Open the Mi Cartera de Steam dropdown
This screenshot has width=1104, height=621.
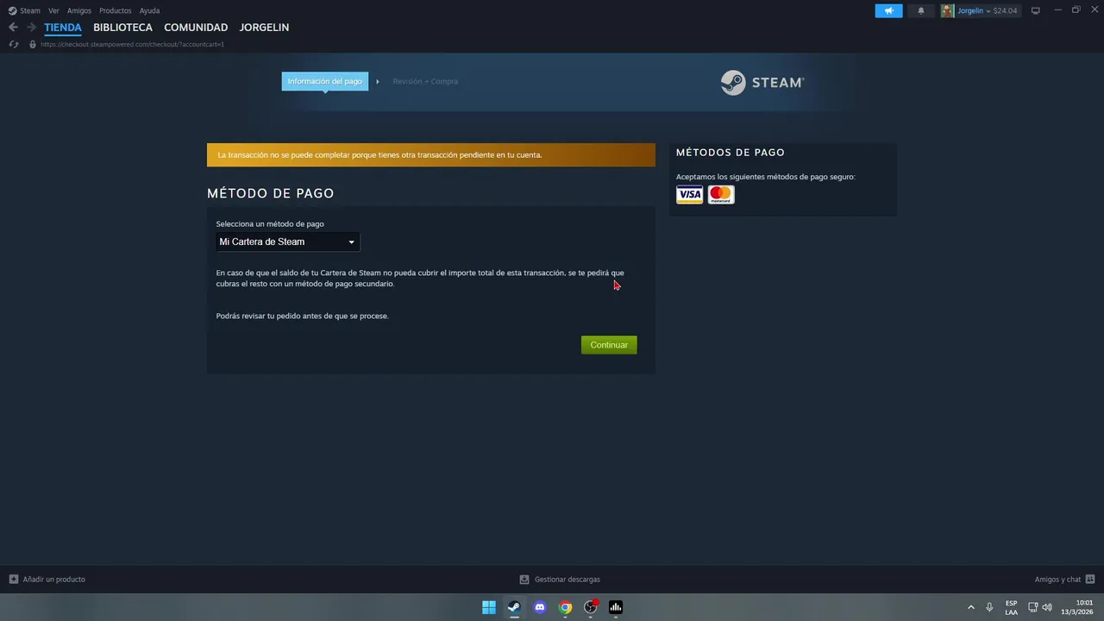288,241
